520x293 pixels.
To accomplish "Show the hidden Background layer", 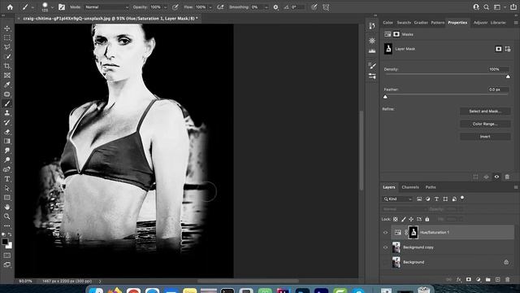I will (x=385, y=262).
